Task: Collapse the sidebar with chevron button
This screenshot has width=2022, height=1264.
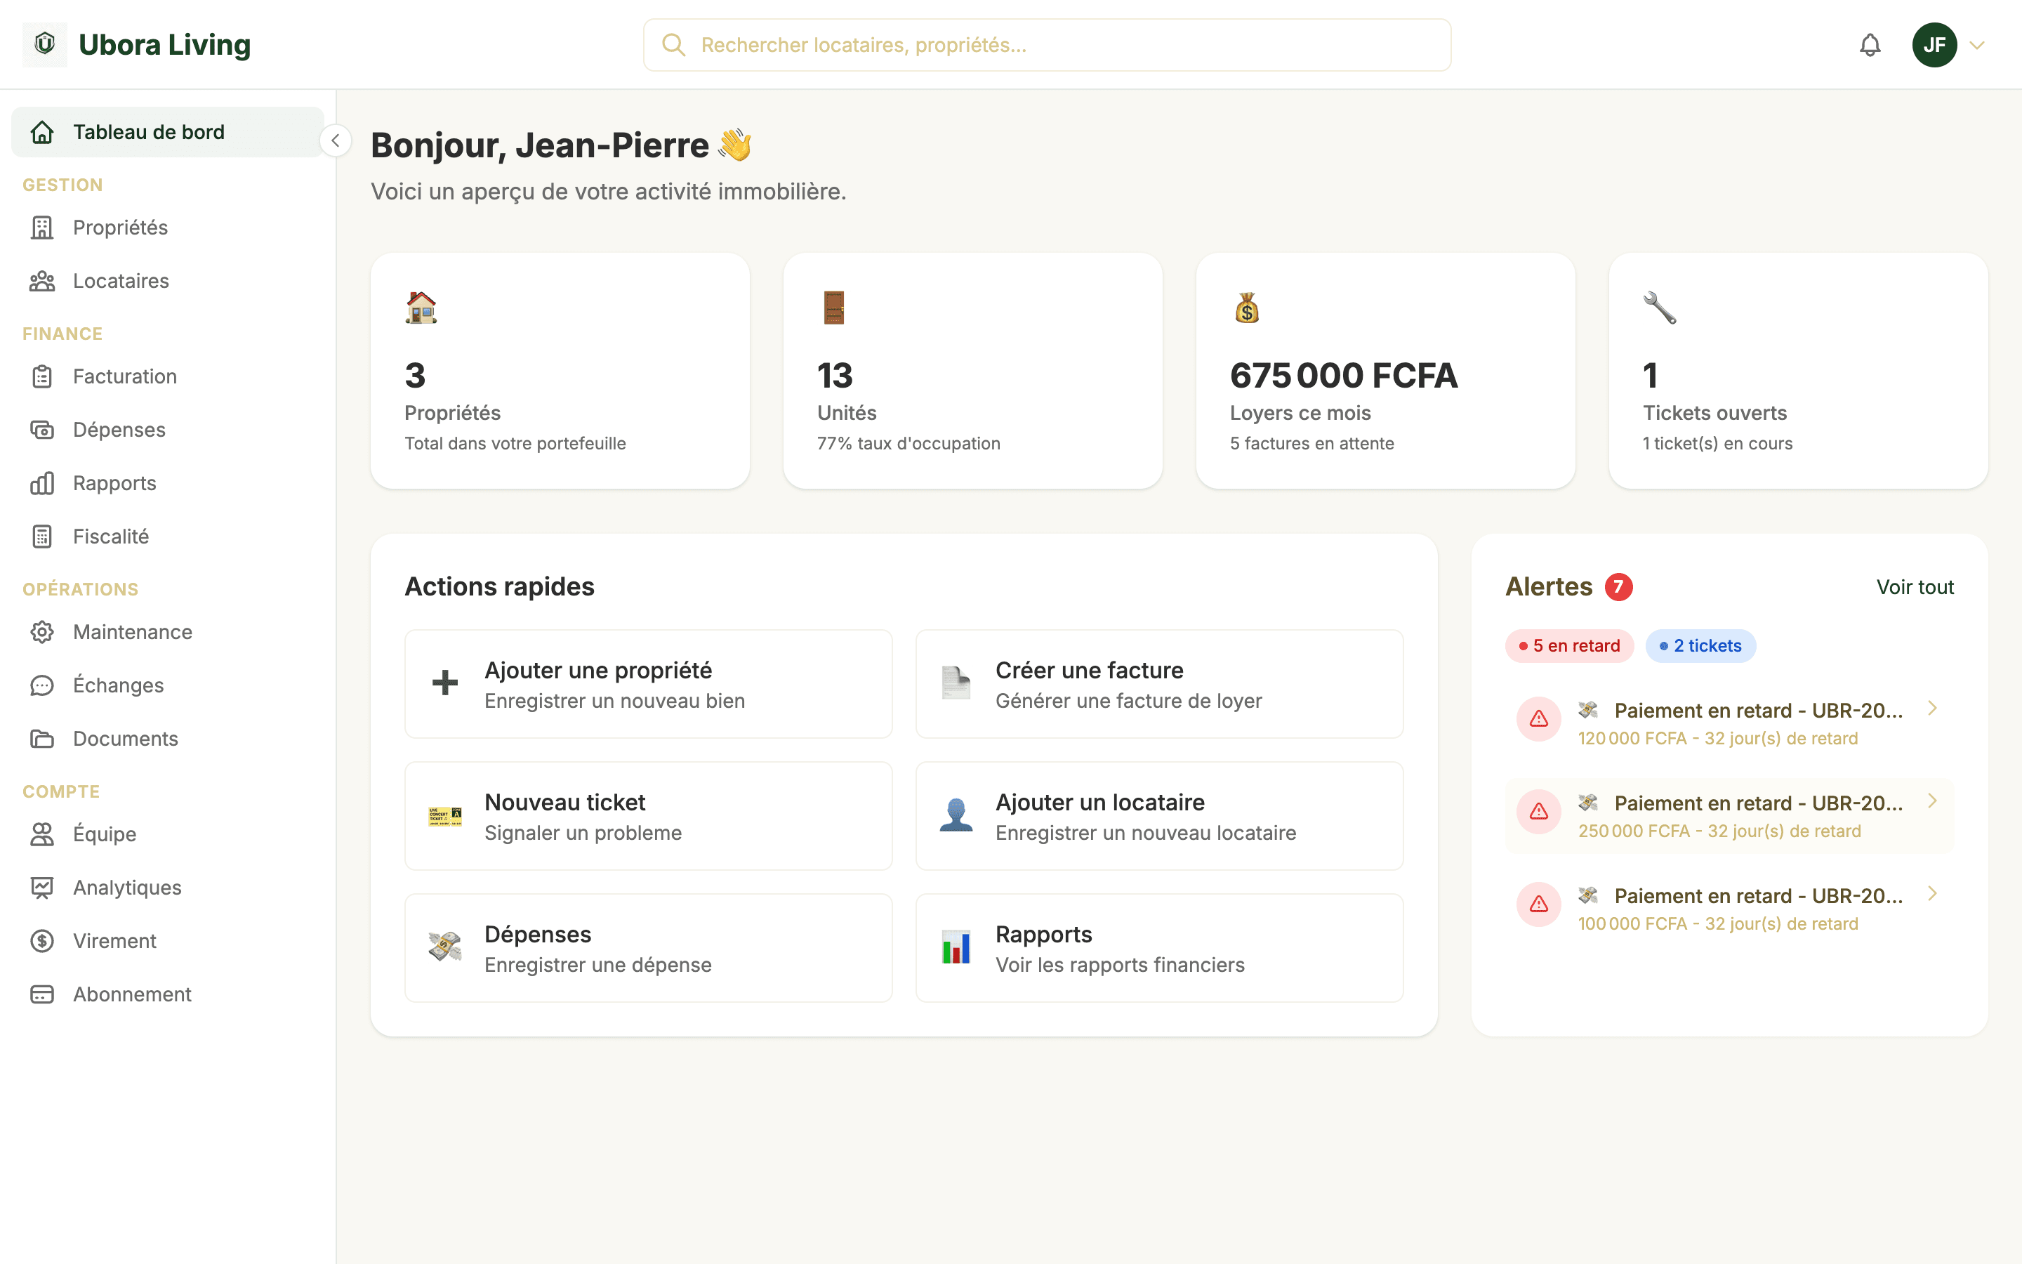Action: click(x=335, y=140)
